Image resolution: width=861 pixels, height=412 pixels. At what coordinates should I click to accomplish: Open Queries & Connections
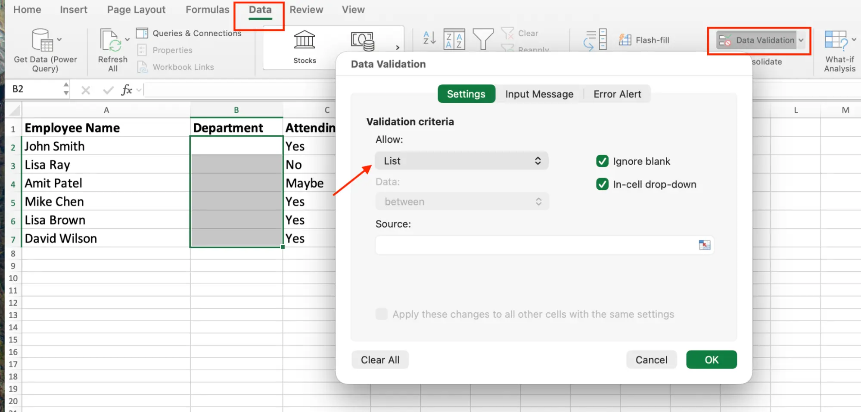pyautogui.click(x=190, y=33)
